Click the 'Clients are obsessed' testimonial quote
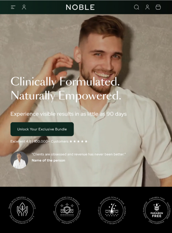Image resolution: width=172 pixels, height=233 pixels. coord(78,154)
